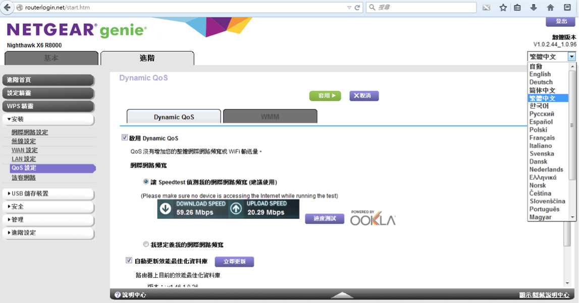Open 說明中心 help question icon
This screenshot has width=579, height=303.
tap(118, 295)
